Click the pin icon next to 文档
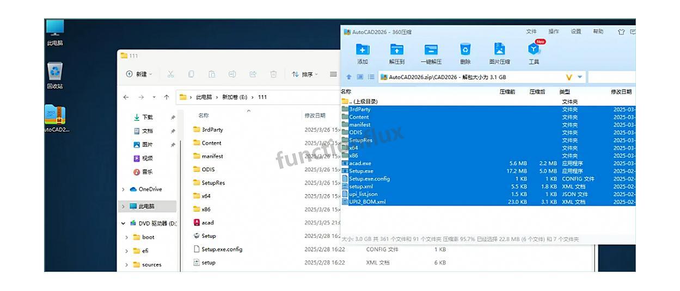680x291 pixels. coord(173,131)
